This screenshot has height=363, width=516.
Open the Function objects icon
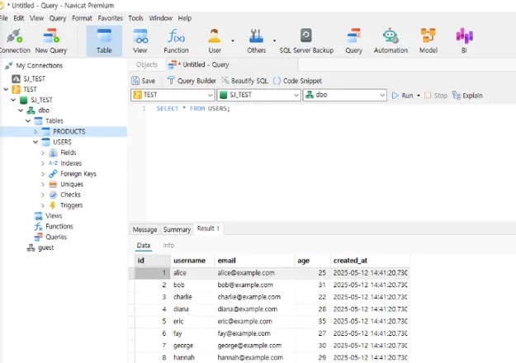pos(176,41)
